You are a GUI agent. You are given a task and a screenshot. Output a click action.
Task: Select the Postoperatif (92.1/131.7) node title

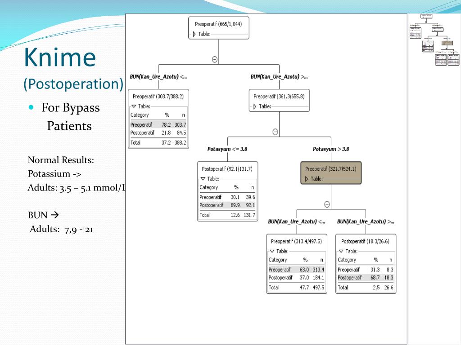[x=227, y=169]
